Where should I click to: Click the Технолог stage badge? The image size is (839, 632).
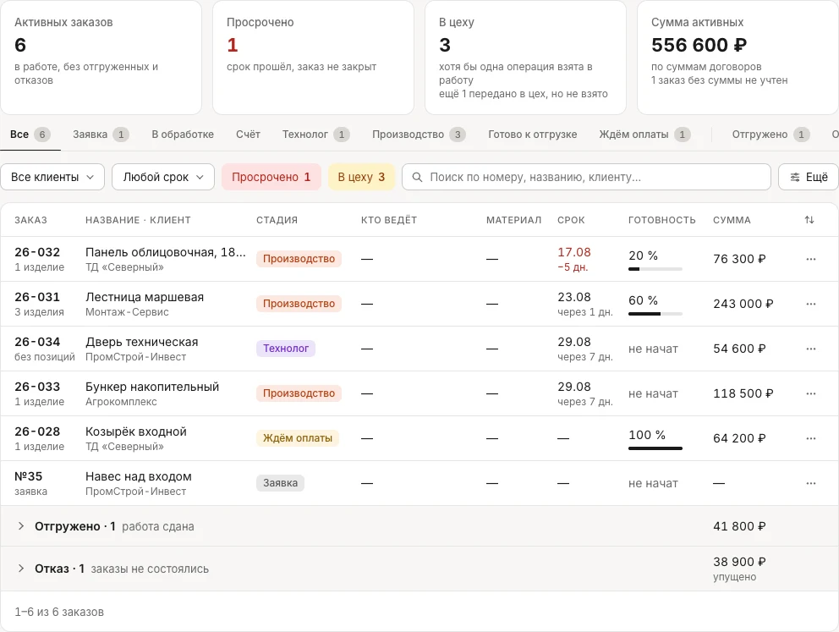(x=286, y=349)
